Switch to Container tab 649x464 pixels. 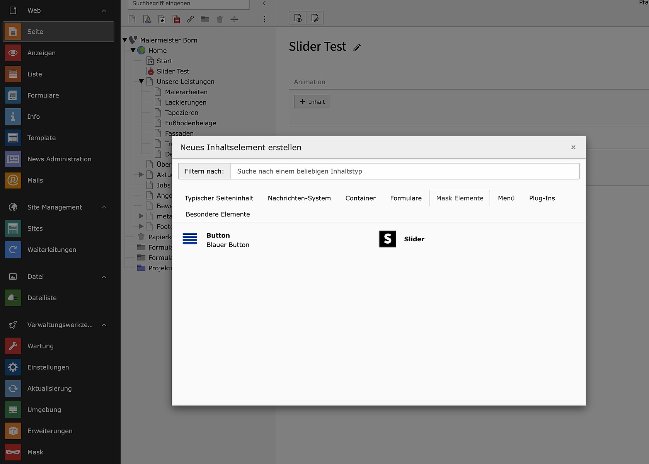tap(360, 198)
